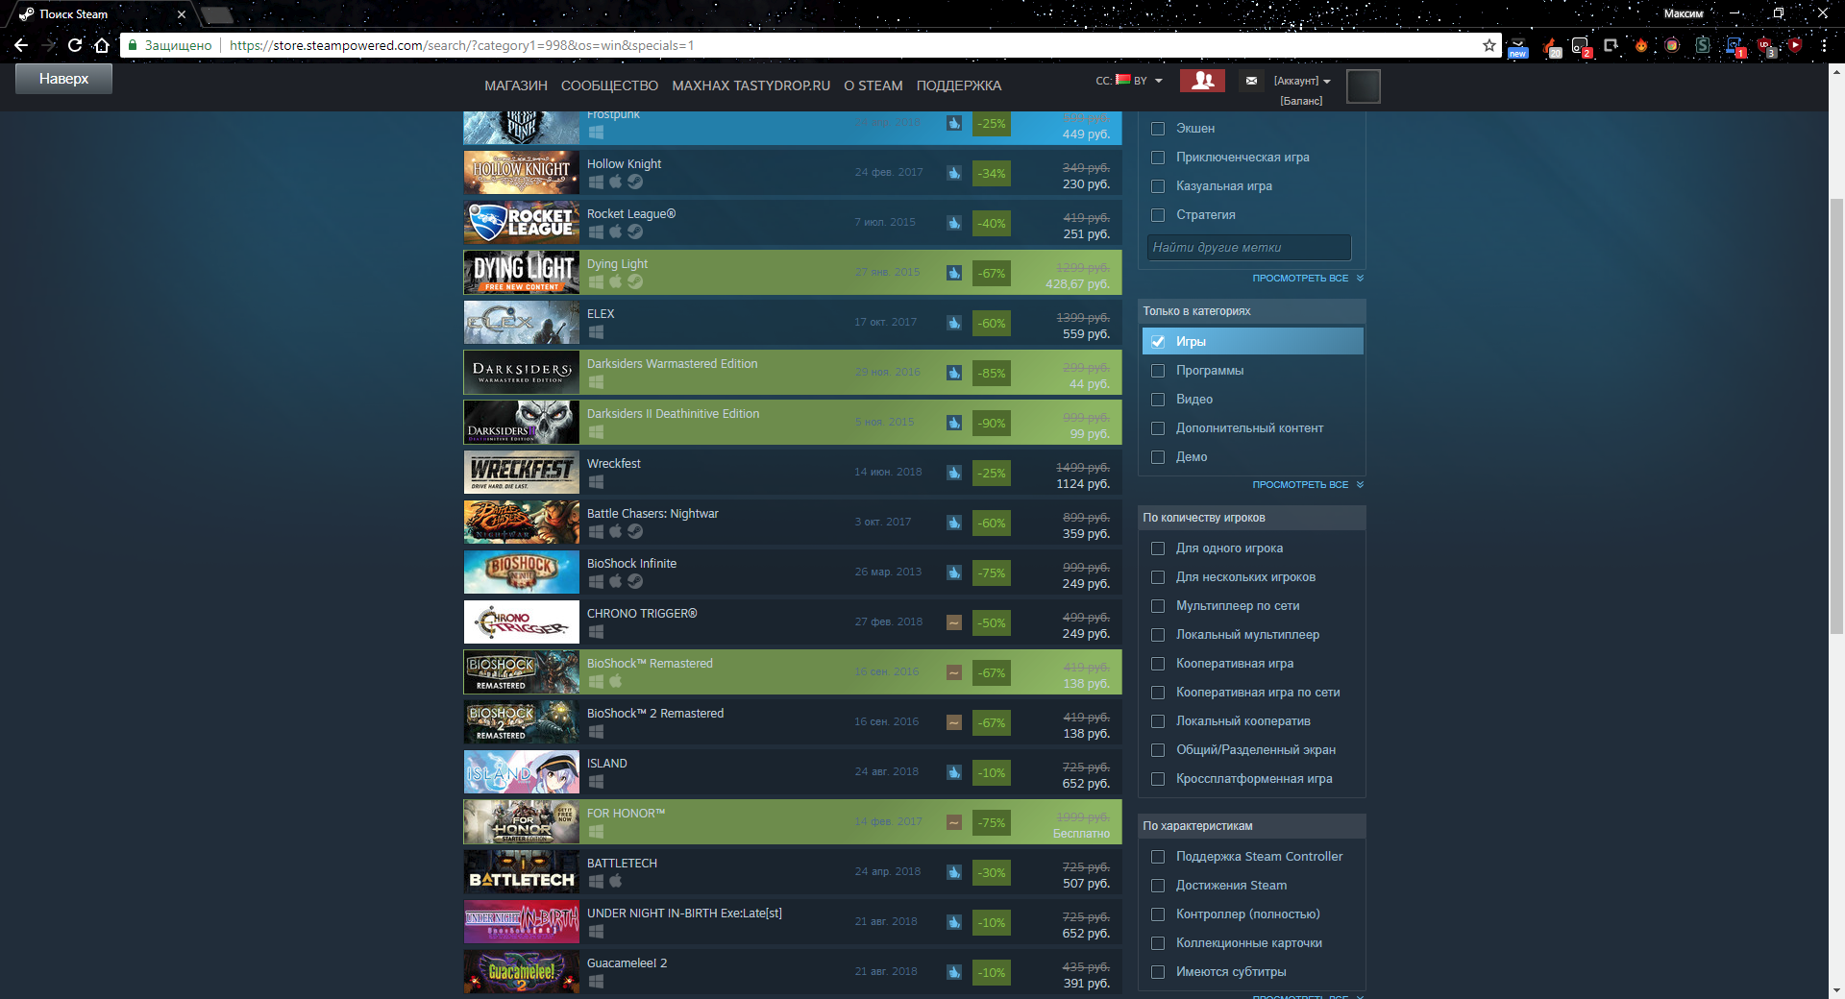Click the [Баланс] wallet link

click(1301, 101)
